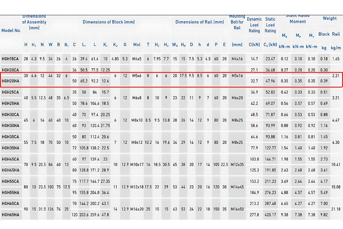Click the HGH45CA model number cell

coord(10,159)
